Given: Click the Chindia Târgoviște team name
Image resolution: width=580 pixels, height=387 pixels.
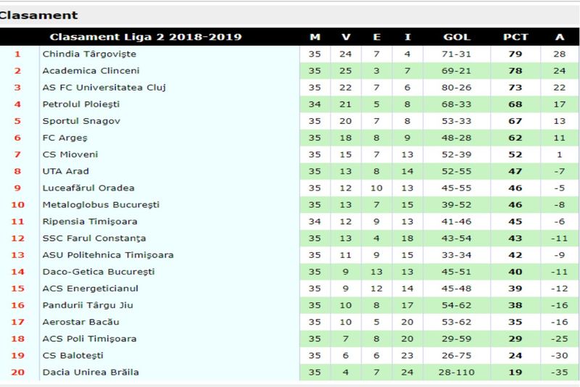Looking at the screenshot, I should click(x=89, y=54).
